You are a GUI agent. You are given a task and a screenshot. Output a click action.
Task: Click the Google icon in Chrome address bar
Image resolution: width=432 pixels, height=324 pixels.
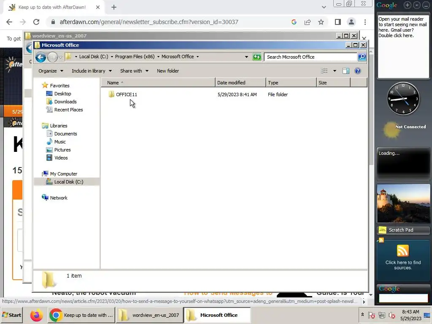coord(294,22)
